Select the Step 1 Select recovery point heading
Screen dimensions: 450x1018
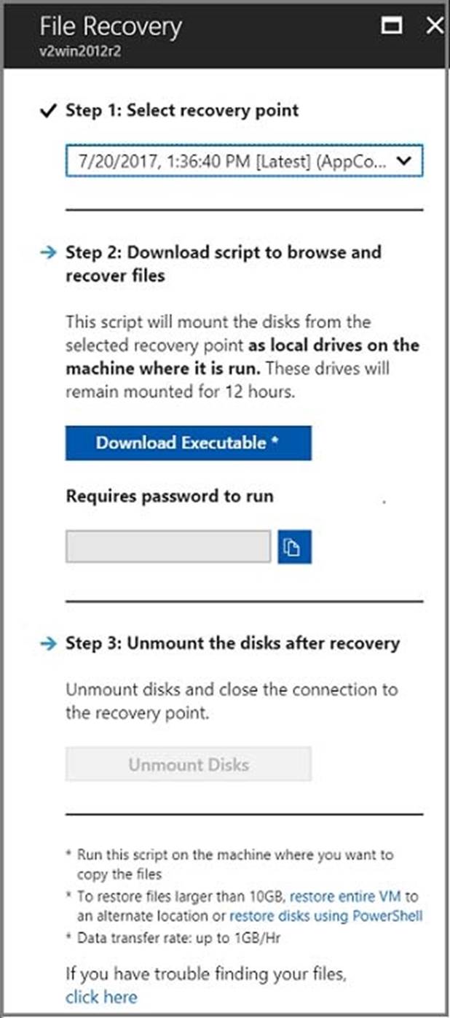pos(182,111)
